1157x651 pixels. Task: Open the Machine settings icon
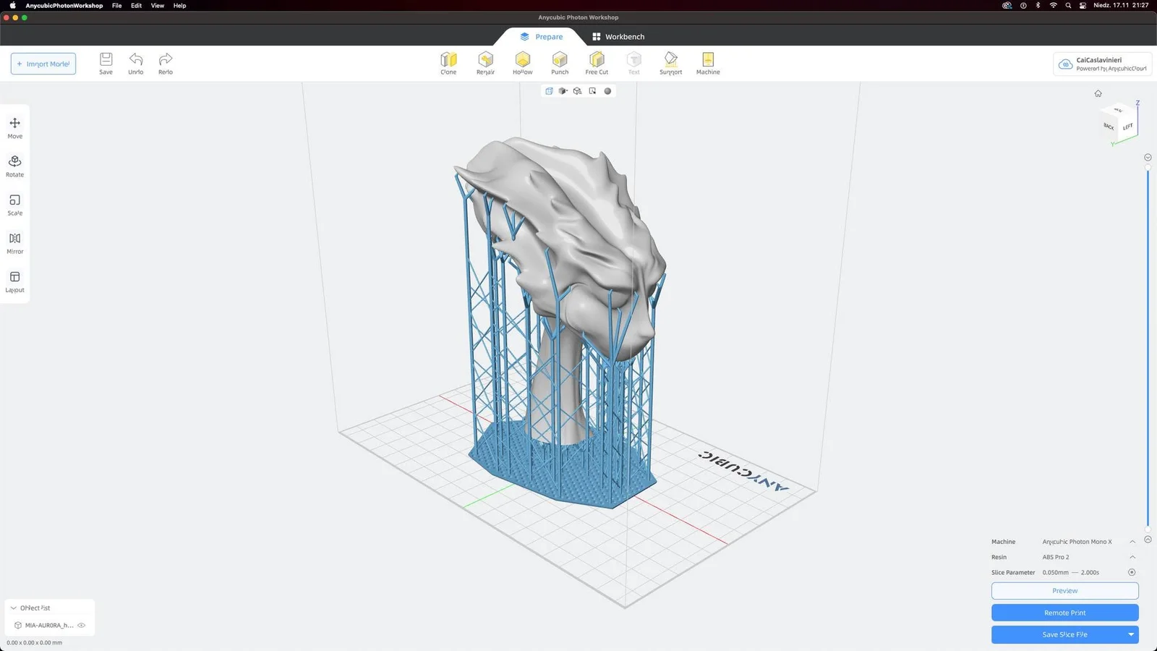(x=708, y=63)
